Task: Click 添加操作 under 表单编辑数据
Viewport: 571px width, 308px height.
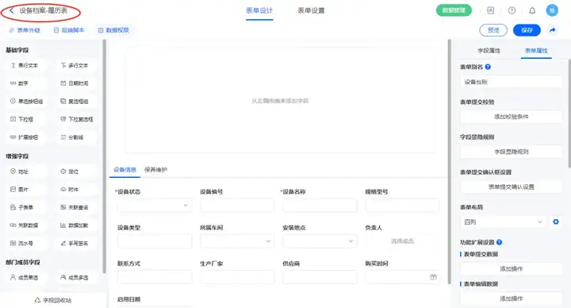Action: [512, 298]
